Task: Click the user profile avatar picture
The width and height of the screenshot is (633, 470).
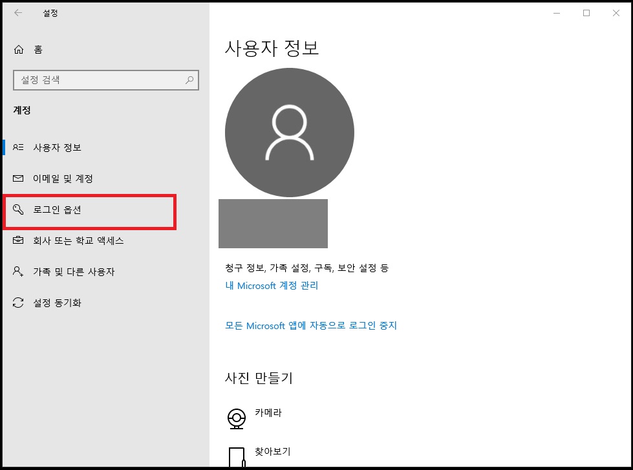Action: 290,133
